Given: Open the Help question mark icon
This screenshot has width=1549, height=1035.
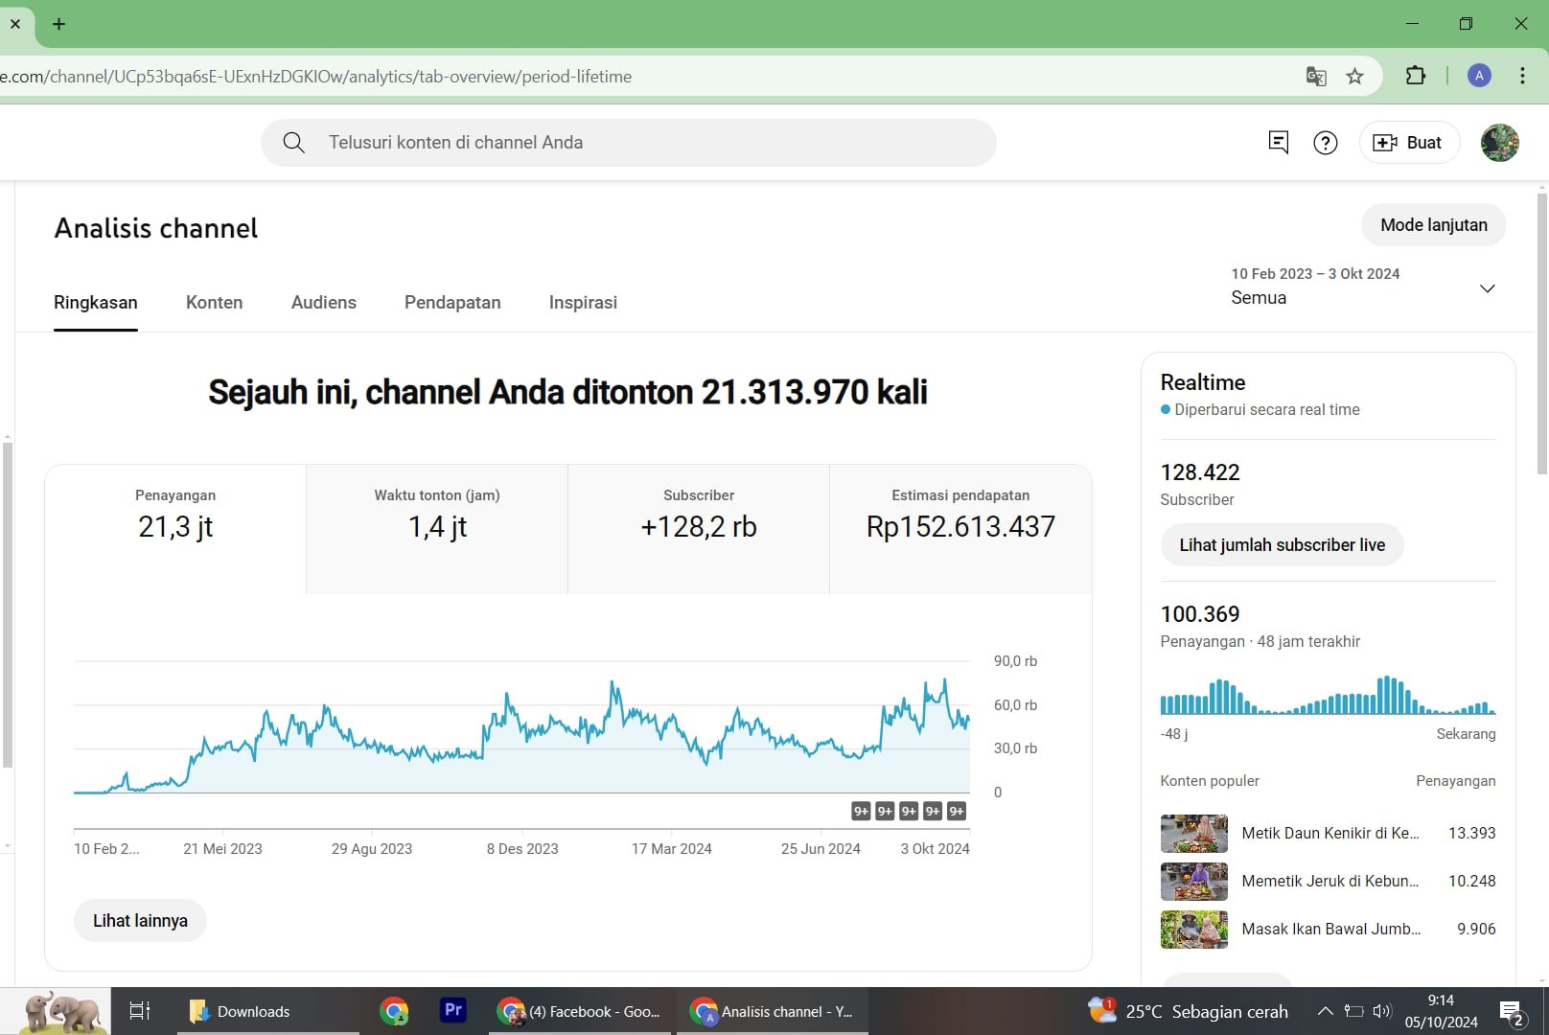Looking at the screenshot, I should coord(1326,143).
